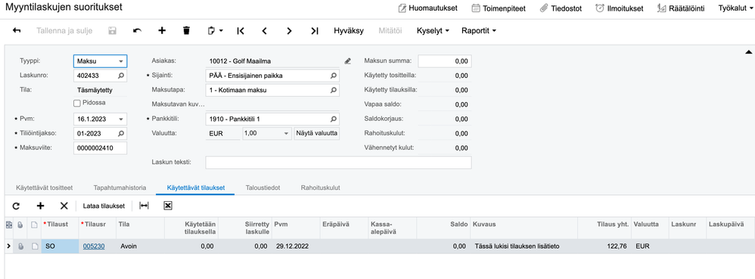This screenshot has width=755, height=279.
Task: Click the Pankkitili lookup magnifier icon
Action: (x=333, y=119)
